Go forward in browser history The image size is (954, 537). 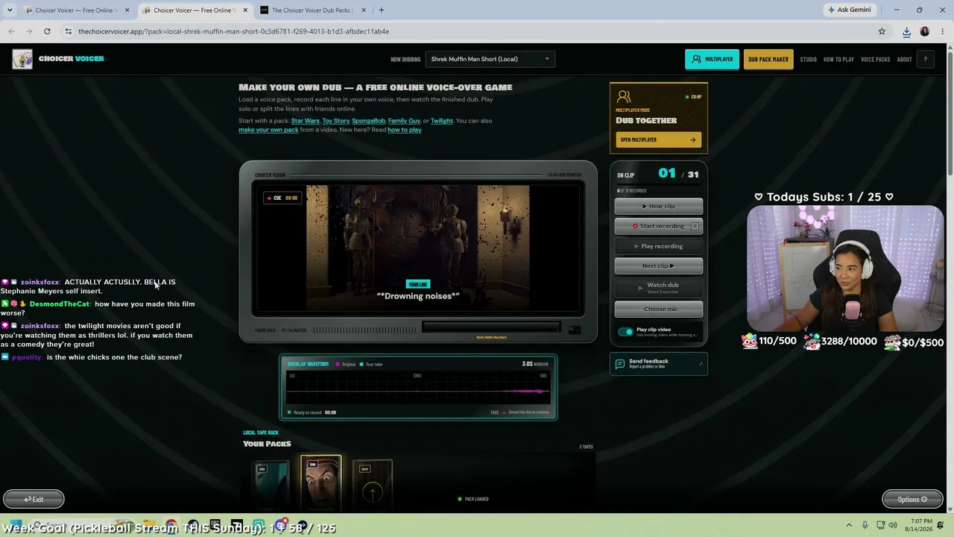(x=29, y=31)
